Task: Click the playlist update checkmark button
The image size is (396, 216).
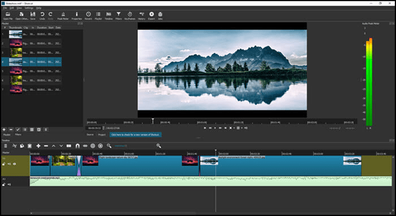Action: tap(18, 130)
